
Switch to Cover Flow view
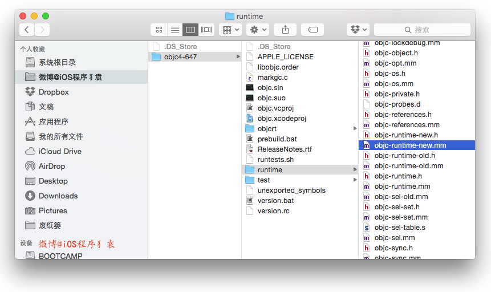pyautogui.click(x=206, y=30)
